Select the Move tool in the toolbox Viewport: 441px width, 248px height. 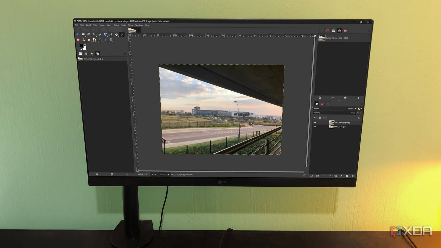[78, 34]
